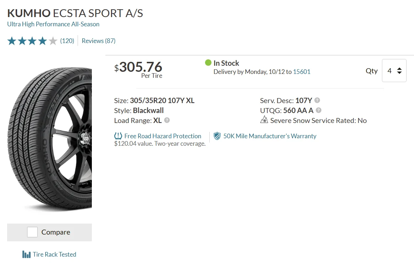Open Free Road Hazard Protection details
The image size is (414, 263).
(x=163, y=136)
